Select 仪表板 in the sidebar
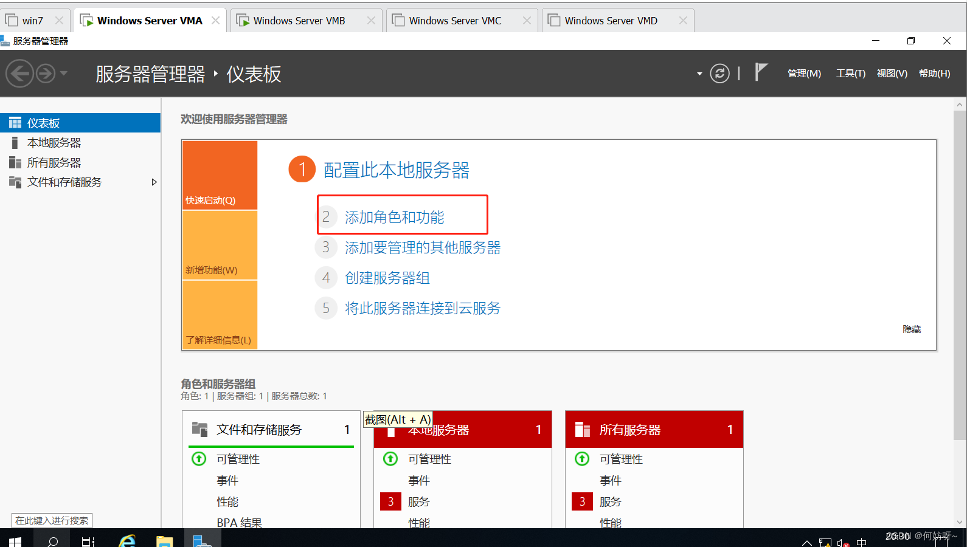The height and width of the screenshot is (547, 967). tap(80, 123)
